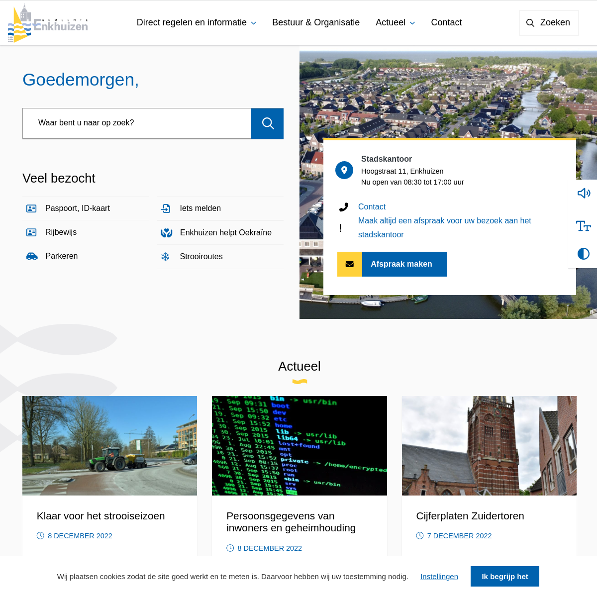Click the 'Hoogstraat 11, Enkhuizen' address
Screen dimensions: 597x597
tap(402, 171)
